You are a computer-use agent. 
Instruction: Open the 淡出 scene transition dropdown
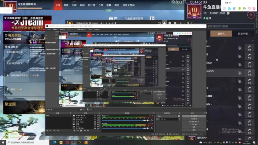pos(167,116)
